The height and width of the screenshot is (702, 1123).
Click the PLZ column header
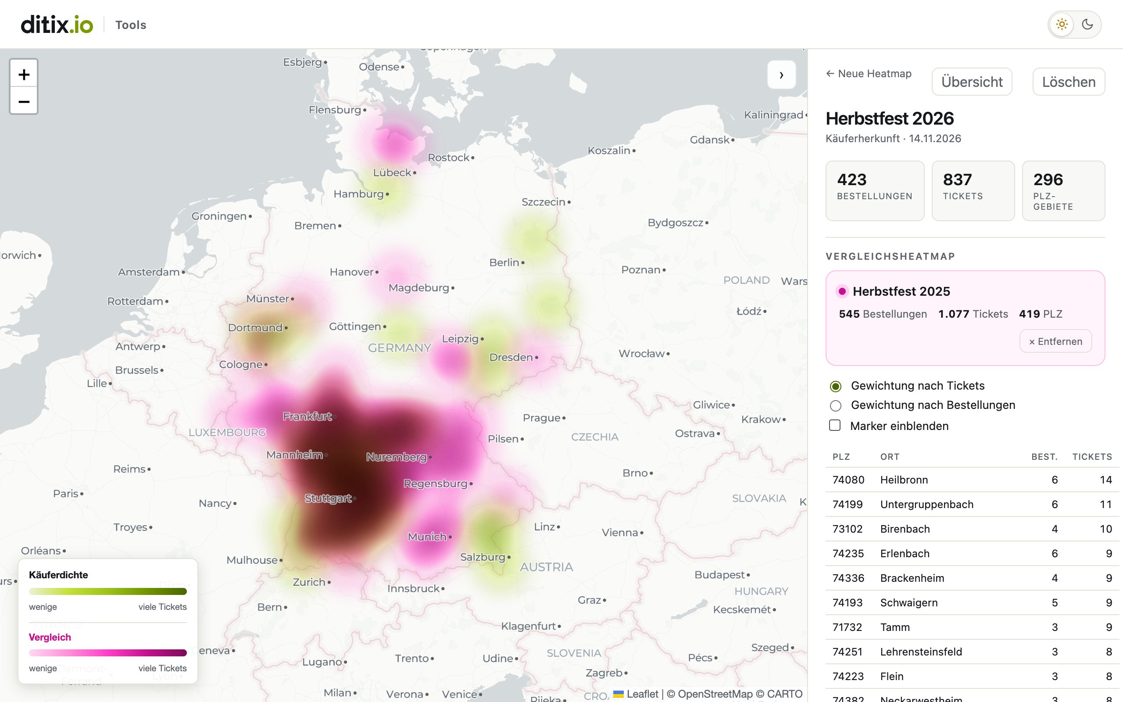click(x=841, y=457)
